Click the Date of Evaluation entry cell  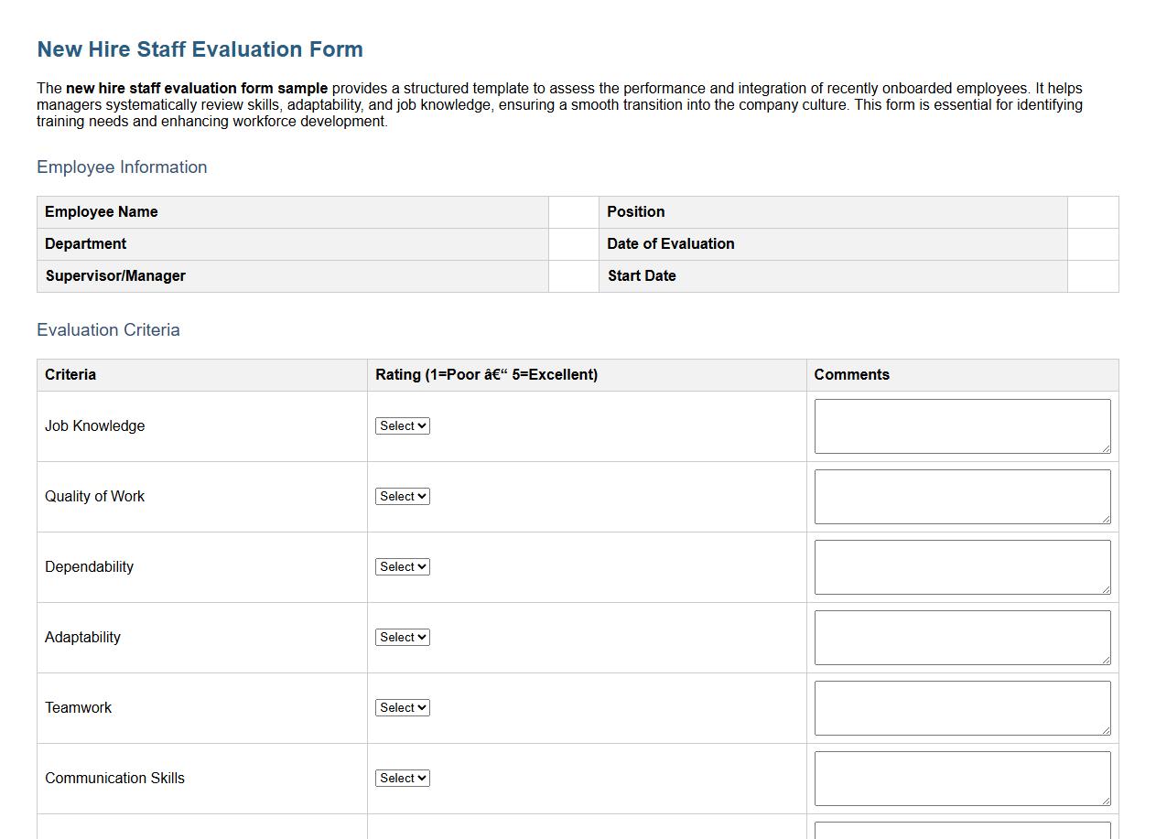1092,243
